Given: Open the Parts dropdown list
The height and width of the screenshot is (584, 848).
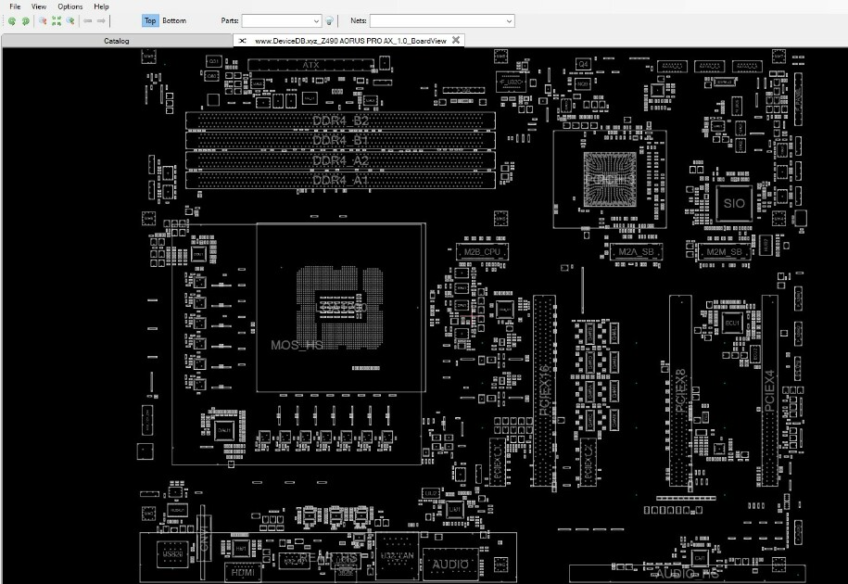Looking at the screenshot, I should coord(316,21).
